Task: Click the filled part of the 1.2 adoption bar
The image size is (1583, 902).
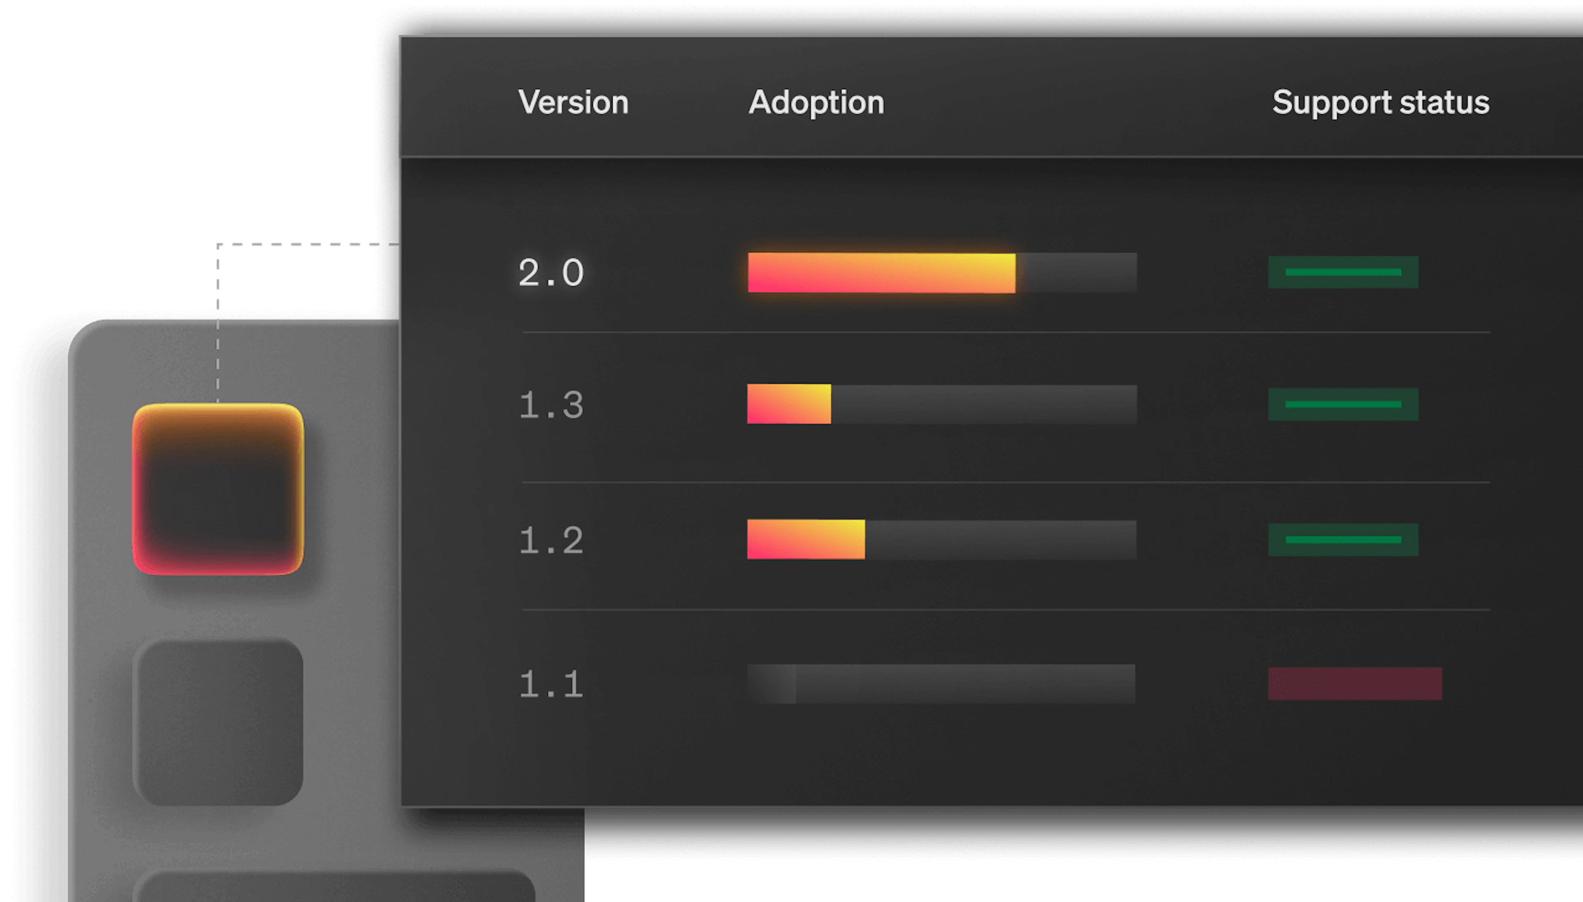Action: pos(805,540)
